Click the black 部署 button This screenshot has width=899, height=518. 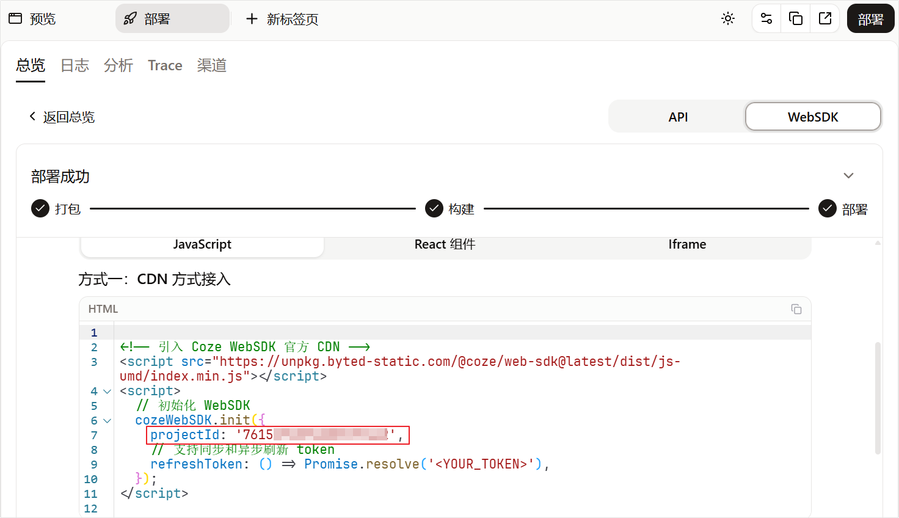pyautogui.click(x=870, y=19)
